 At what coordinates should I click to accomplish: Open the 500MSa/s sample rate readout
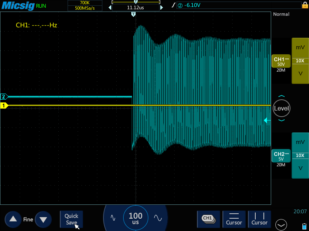click(x=85, y=8)
